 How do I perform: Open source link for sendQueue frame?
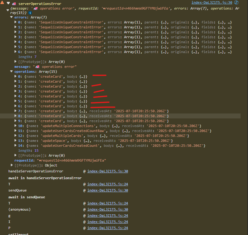click(107, 191)
